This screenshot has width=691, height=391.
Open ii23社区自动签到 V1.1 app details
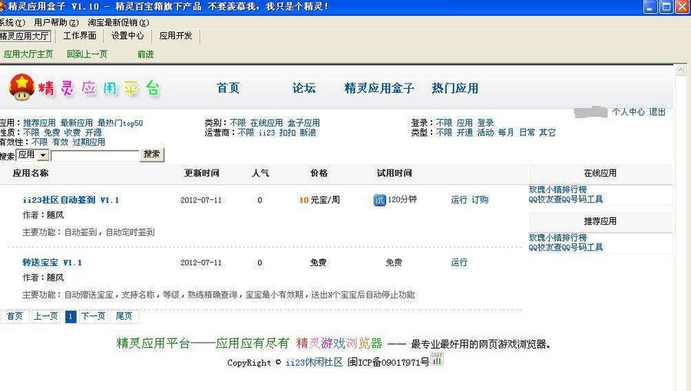tap(71, 200)
